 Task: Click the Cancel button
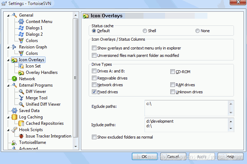click(173, 157)
